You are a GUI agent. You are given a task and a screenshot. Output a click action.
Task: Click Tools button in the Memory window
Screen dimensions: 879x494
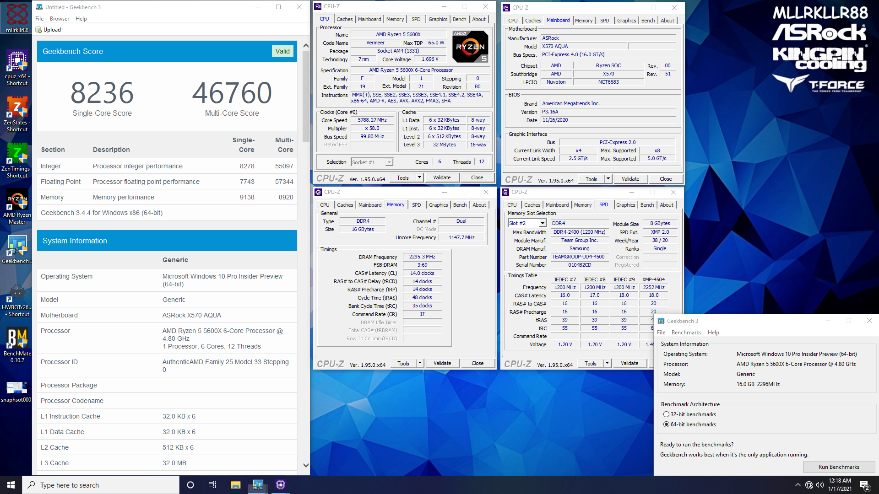click(403, 363)
